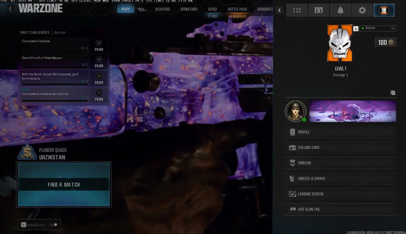The width and height of the screenshot is (406, 234).
Task: Click the FIND A MATCH button
Action: [64, 184]
